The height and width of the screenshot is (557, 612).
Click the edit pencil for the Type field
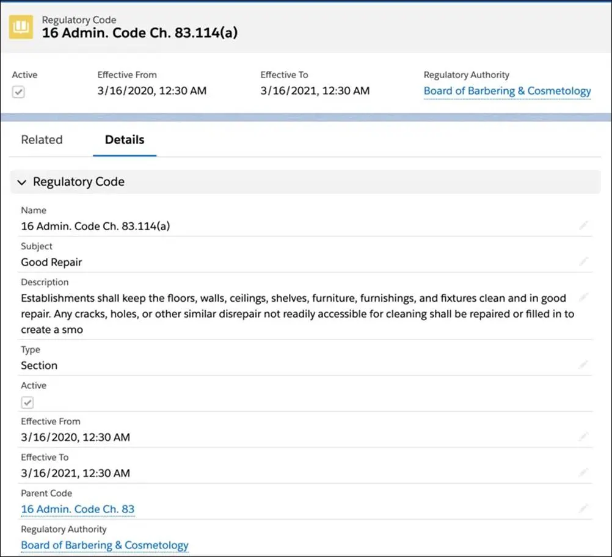(583, 364)
